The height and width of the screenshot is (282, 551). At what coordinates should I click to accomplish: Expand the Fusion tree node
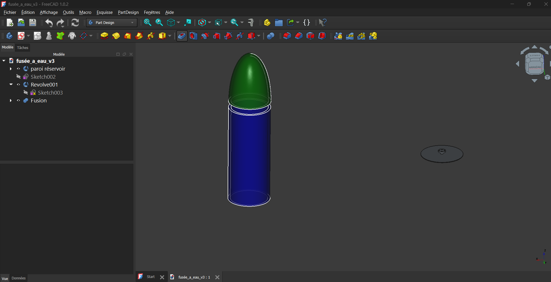pos(11,101)
